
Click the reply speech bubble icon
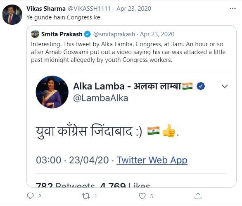(30, 196)
